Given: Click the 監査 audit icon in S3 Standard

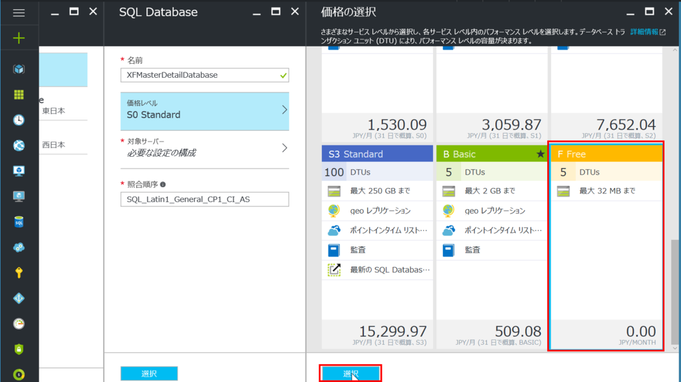Looking at the screenshot, I should click(334, 250).
